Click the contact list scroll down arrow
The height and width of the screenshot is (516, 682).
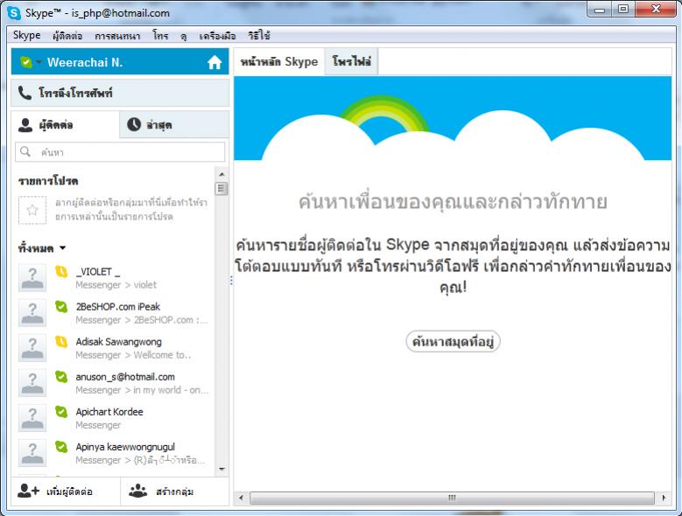[221, 470]
